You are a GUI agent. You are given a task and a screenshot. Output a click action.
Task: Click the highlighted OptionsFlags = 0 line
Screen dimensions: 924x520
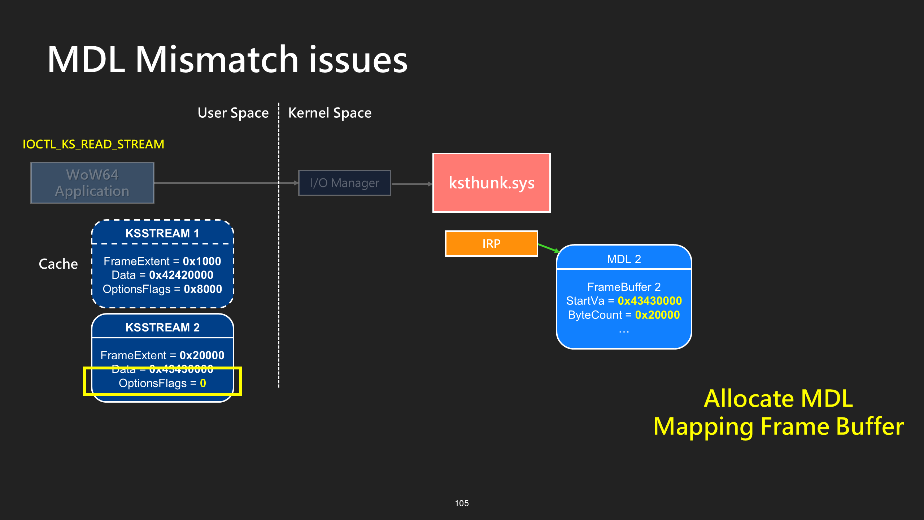[x=162, y=383]
